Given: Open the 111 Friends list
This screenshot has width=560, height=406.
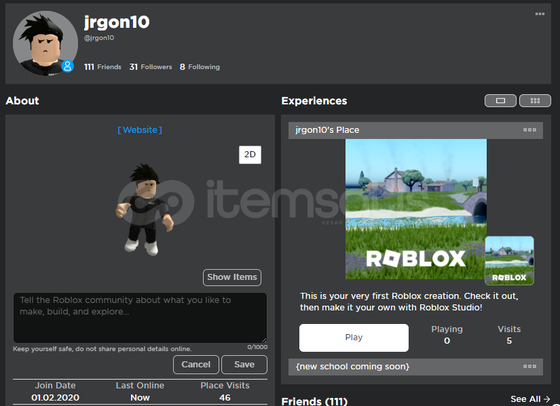Looking at the screenshot, I should (102, 66).
